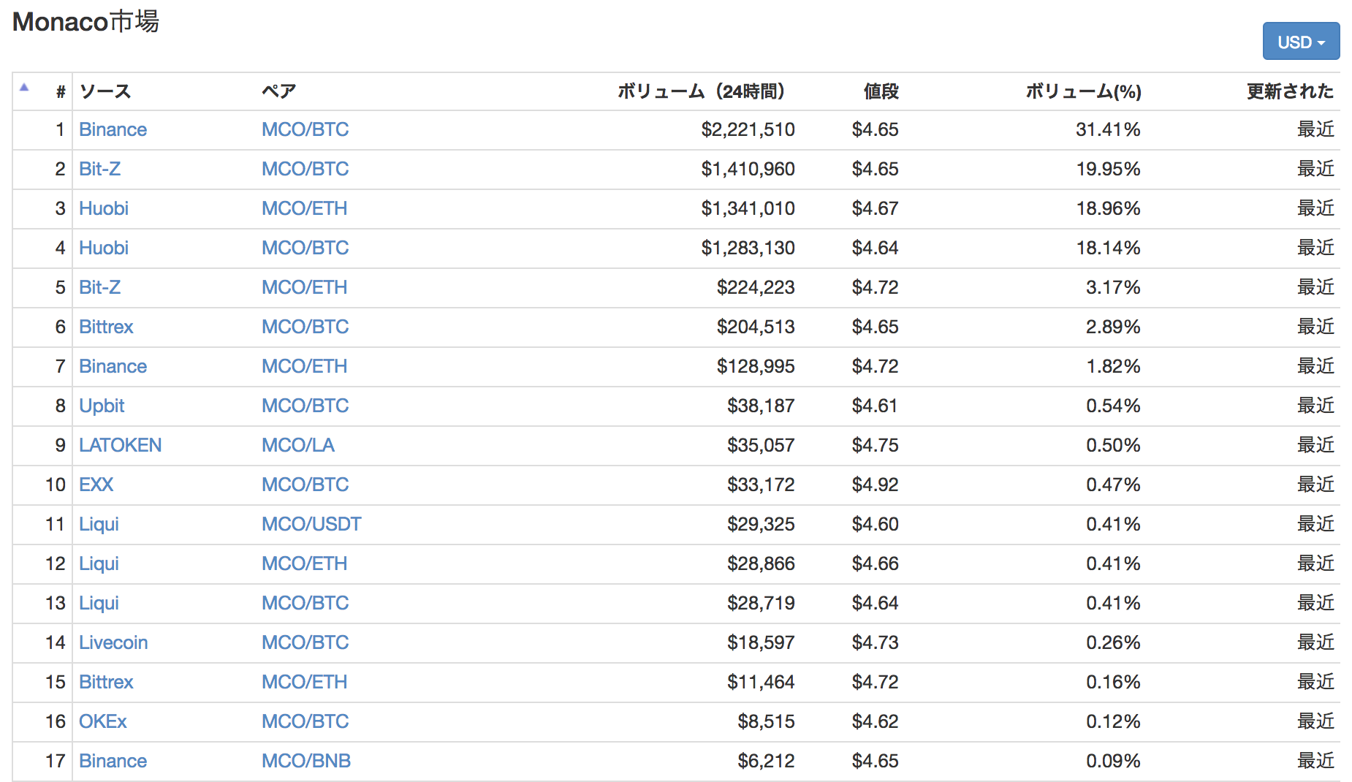Open the Livecoin exchange link
Viewport: 1352px width, 782px height.
[113, 642]
